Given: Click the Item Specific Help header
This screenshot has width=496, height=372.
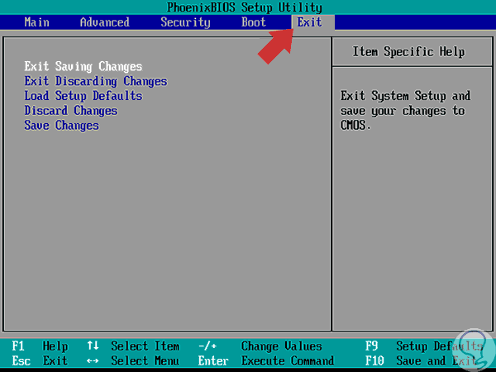Looking at the screenshot, I should click(408, 51).
